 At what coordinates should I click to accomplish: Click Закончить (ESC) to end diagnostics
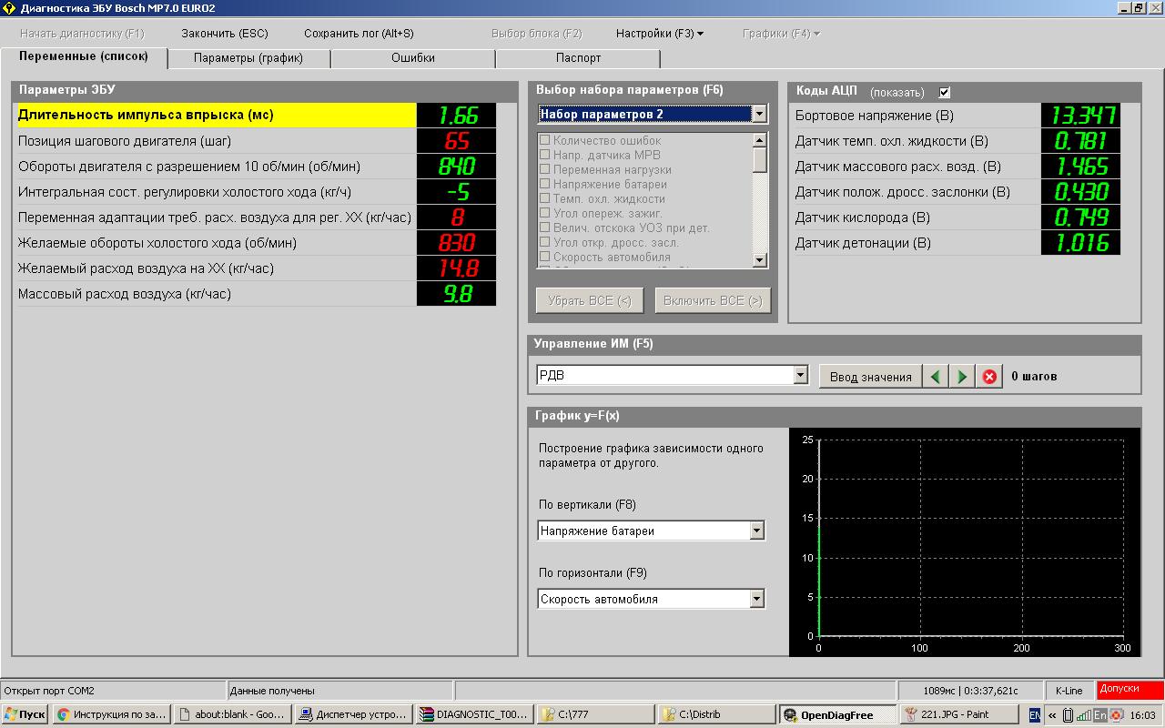[225, 34]
